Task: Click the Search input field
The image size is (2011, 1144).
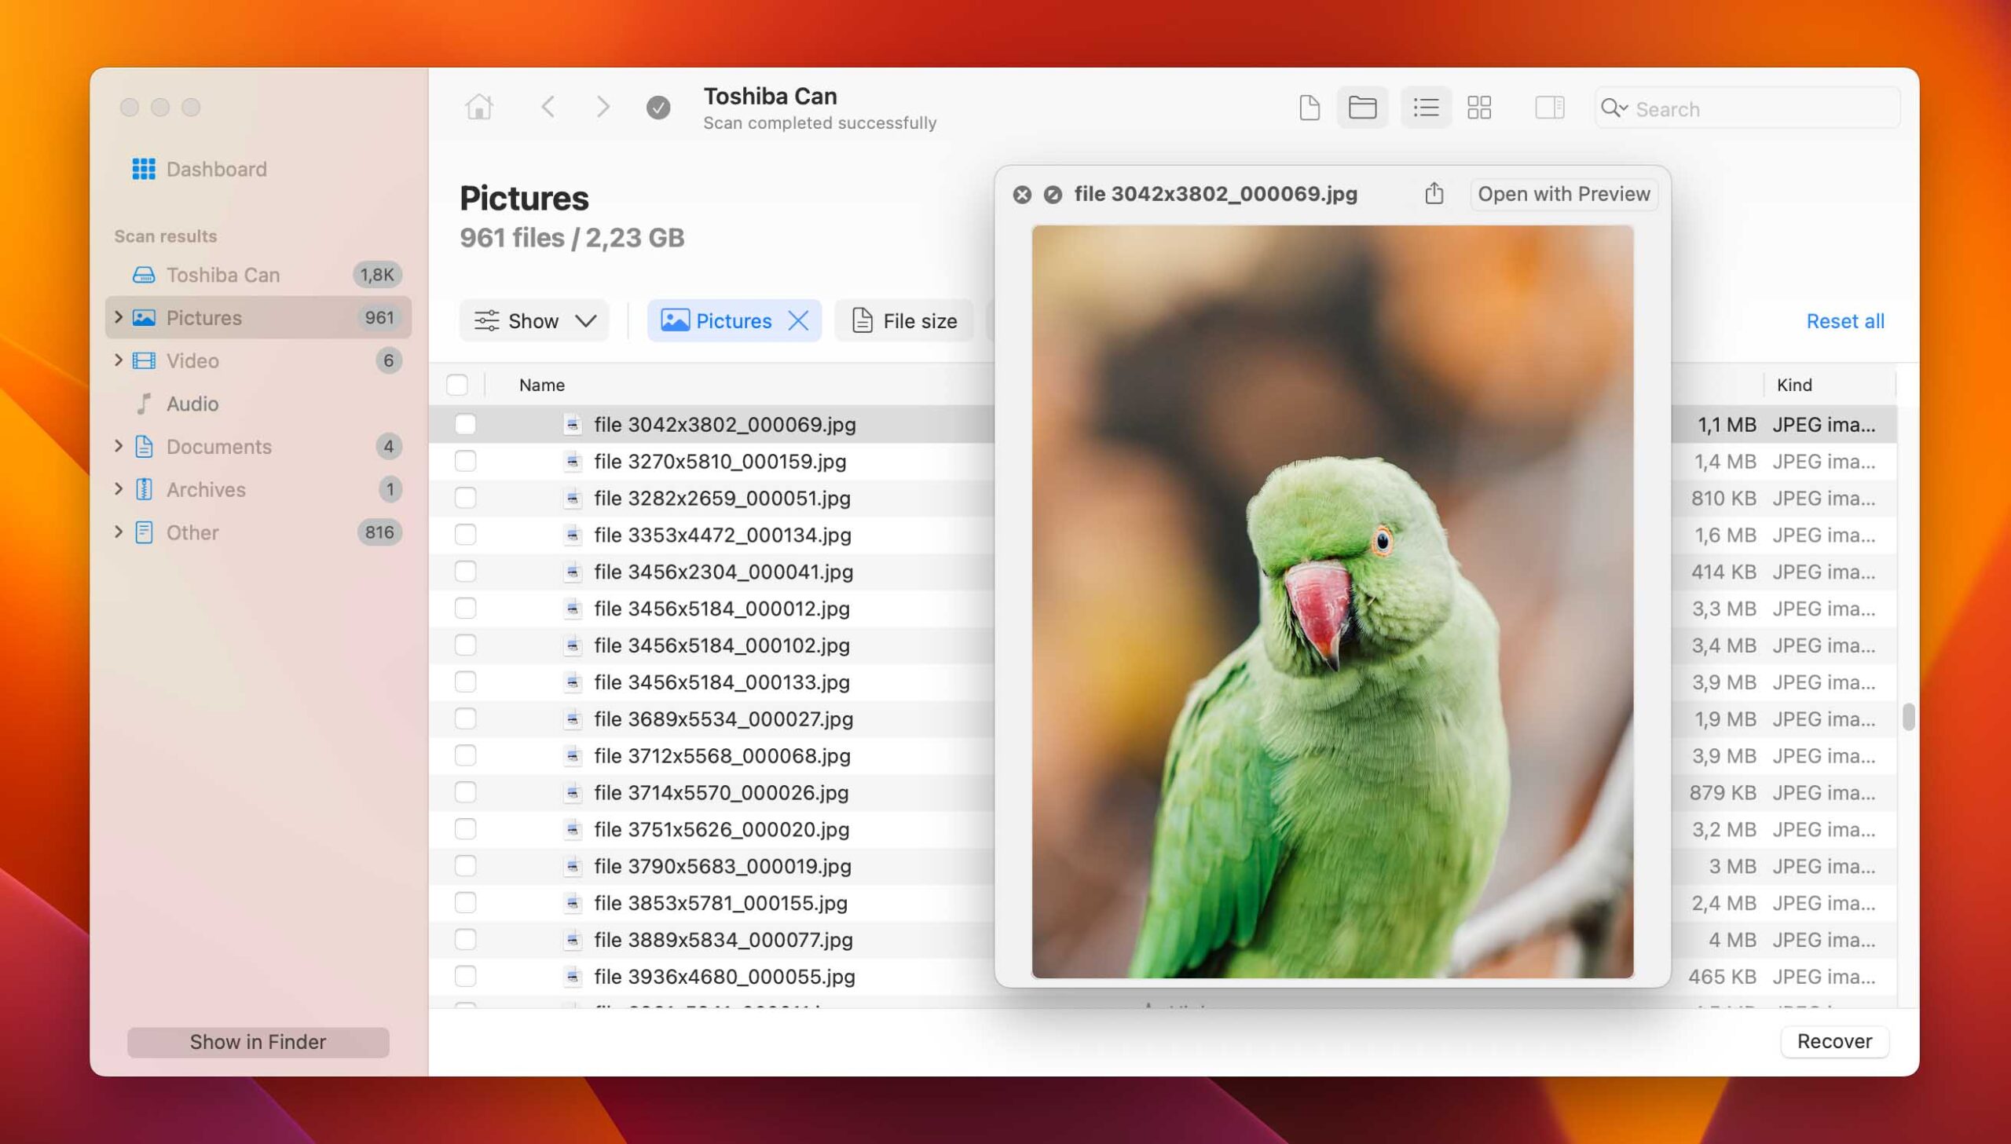Action: pyautogui.click(x=1747, y=108)
